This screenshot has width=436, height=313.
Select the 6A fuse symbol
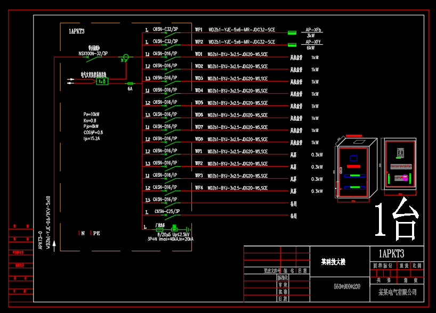[x=130, y=84]
